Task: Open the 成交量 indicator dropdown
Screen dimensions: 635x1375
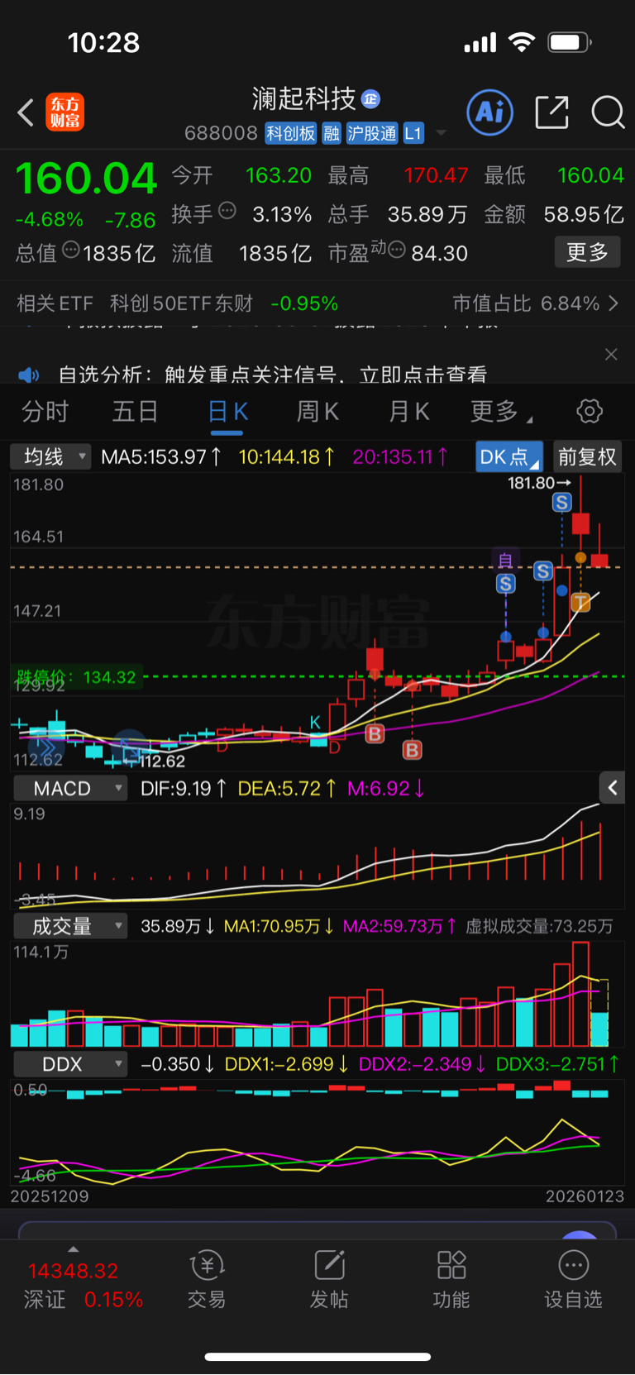Action: click(x=70, y=926)
